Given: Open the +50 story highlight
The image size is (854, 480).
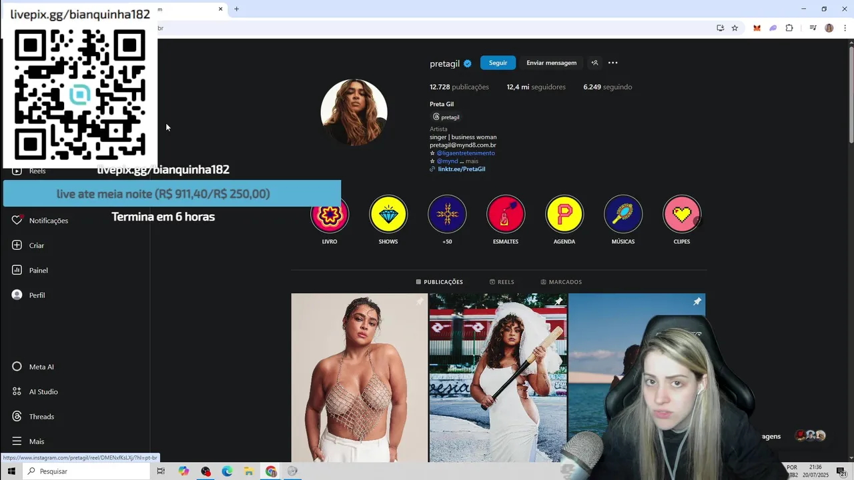Looking at the screenshot, I should [x=447, y=214].
